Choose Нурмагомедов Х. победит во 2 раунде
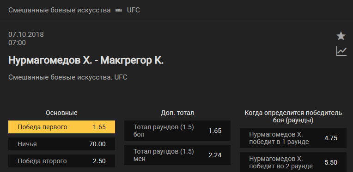This screenshot has height=172, width=353. pos(293,162)
